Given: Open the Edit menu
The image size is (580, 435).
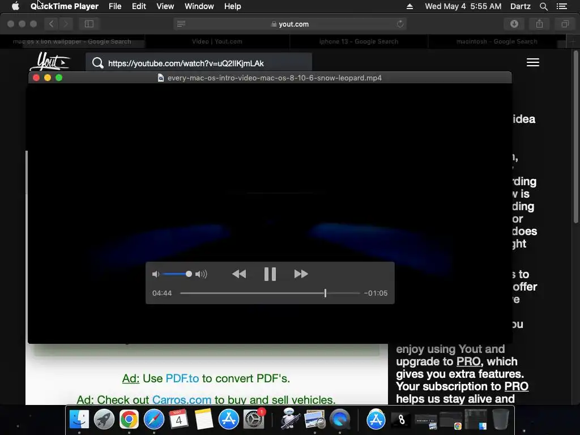Looking at the screenshot, I should click(x=139, y=6).
